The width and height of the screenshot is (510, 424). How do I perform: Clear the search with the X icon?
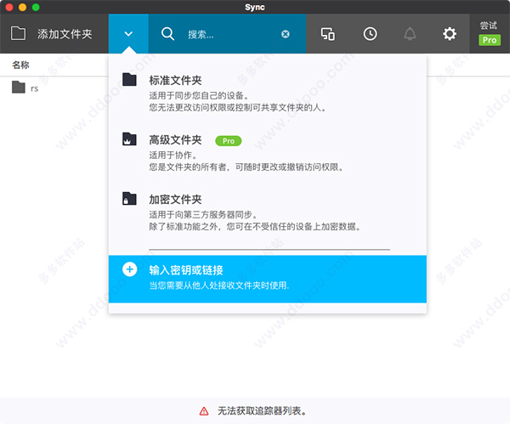(286, 34)
